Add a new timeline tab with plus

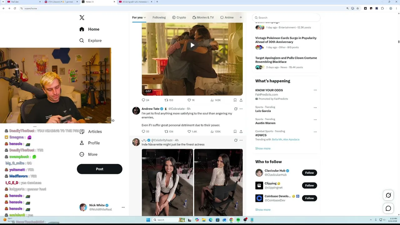[241, 17]
